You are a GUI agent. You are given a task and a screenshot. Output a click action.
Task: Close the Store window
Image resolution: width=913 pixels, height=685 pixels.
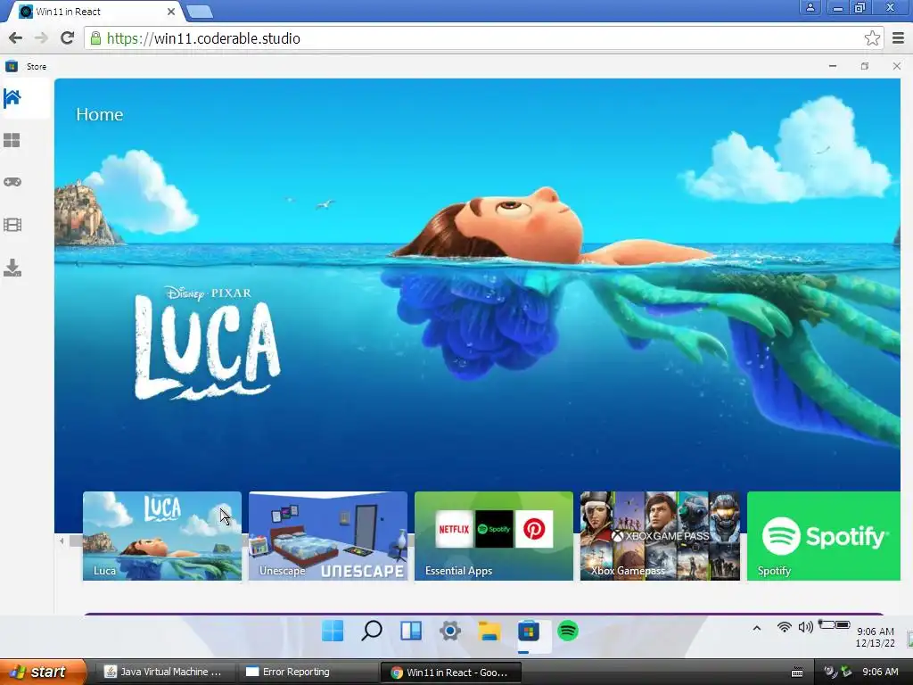pyautogui.click(x=897, y=66)
